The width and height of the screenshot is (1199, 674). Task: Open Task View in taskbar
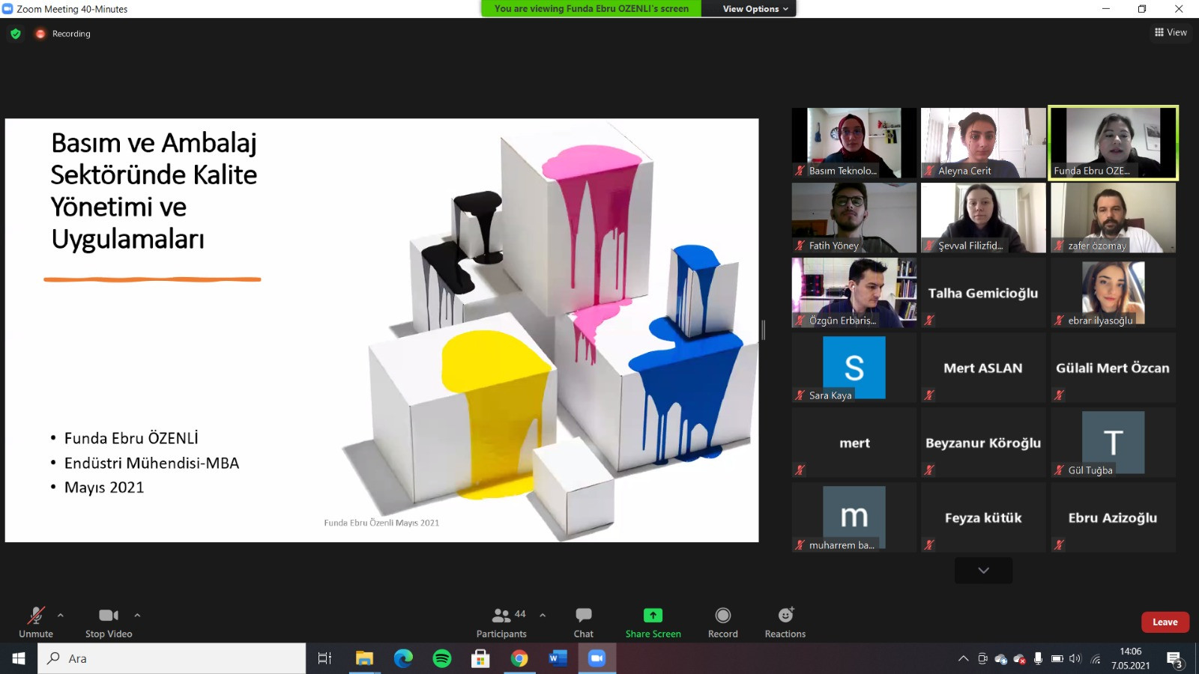pos(324,658)
